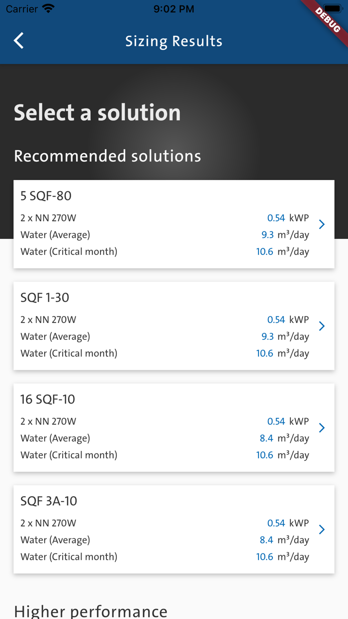The height and width of the screenshot is (619, 348).
Task: Tap the chevron on the 5 SQF-80 card
Action: click(322, 224)
